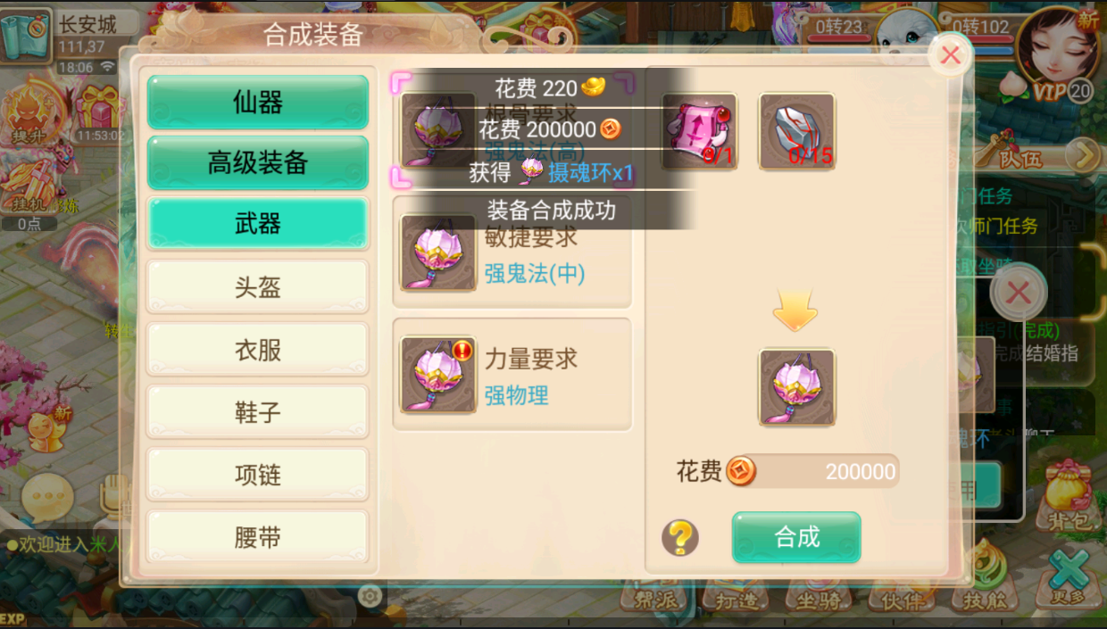
Task: Click the yellow question mark help icon
Action: [x=680, y=538]
